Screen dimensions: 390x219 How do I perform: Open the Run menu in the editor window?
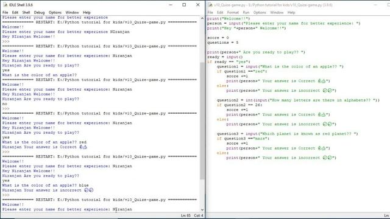click(246, 12)
